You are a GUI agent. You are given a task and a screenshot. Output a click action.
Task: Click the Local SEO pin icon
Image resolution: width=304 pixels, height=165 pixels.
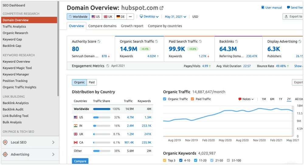point(5,142)
